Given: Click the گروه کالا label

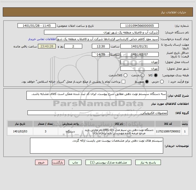Looking at the screenshot, I should (x=182, y=113).
